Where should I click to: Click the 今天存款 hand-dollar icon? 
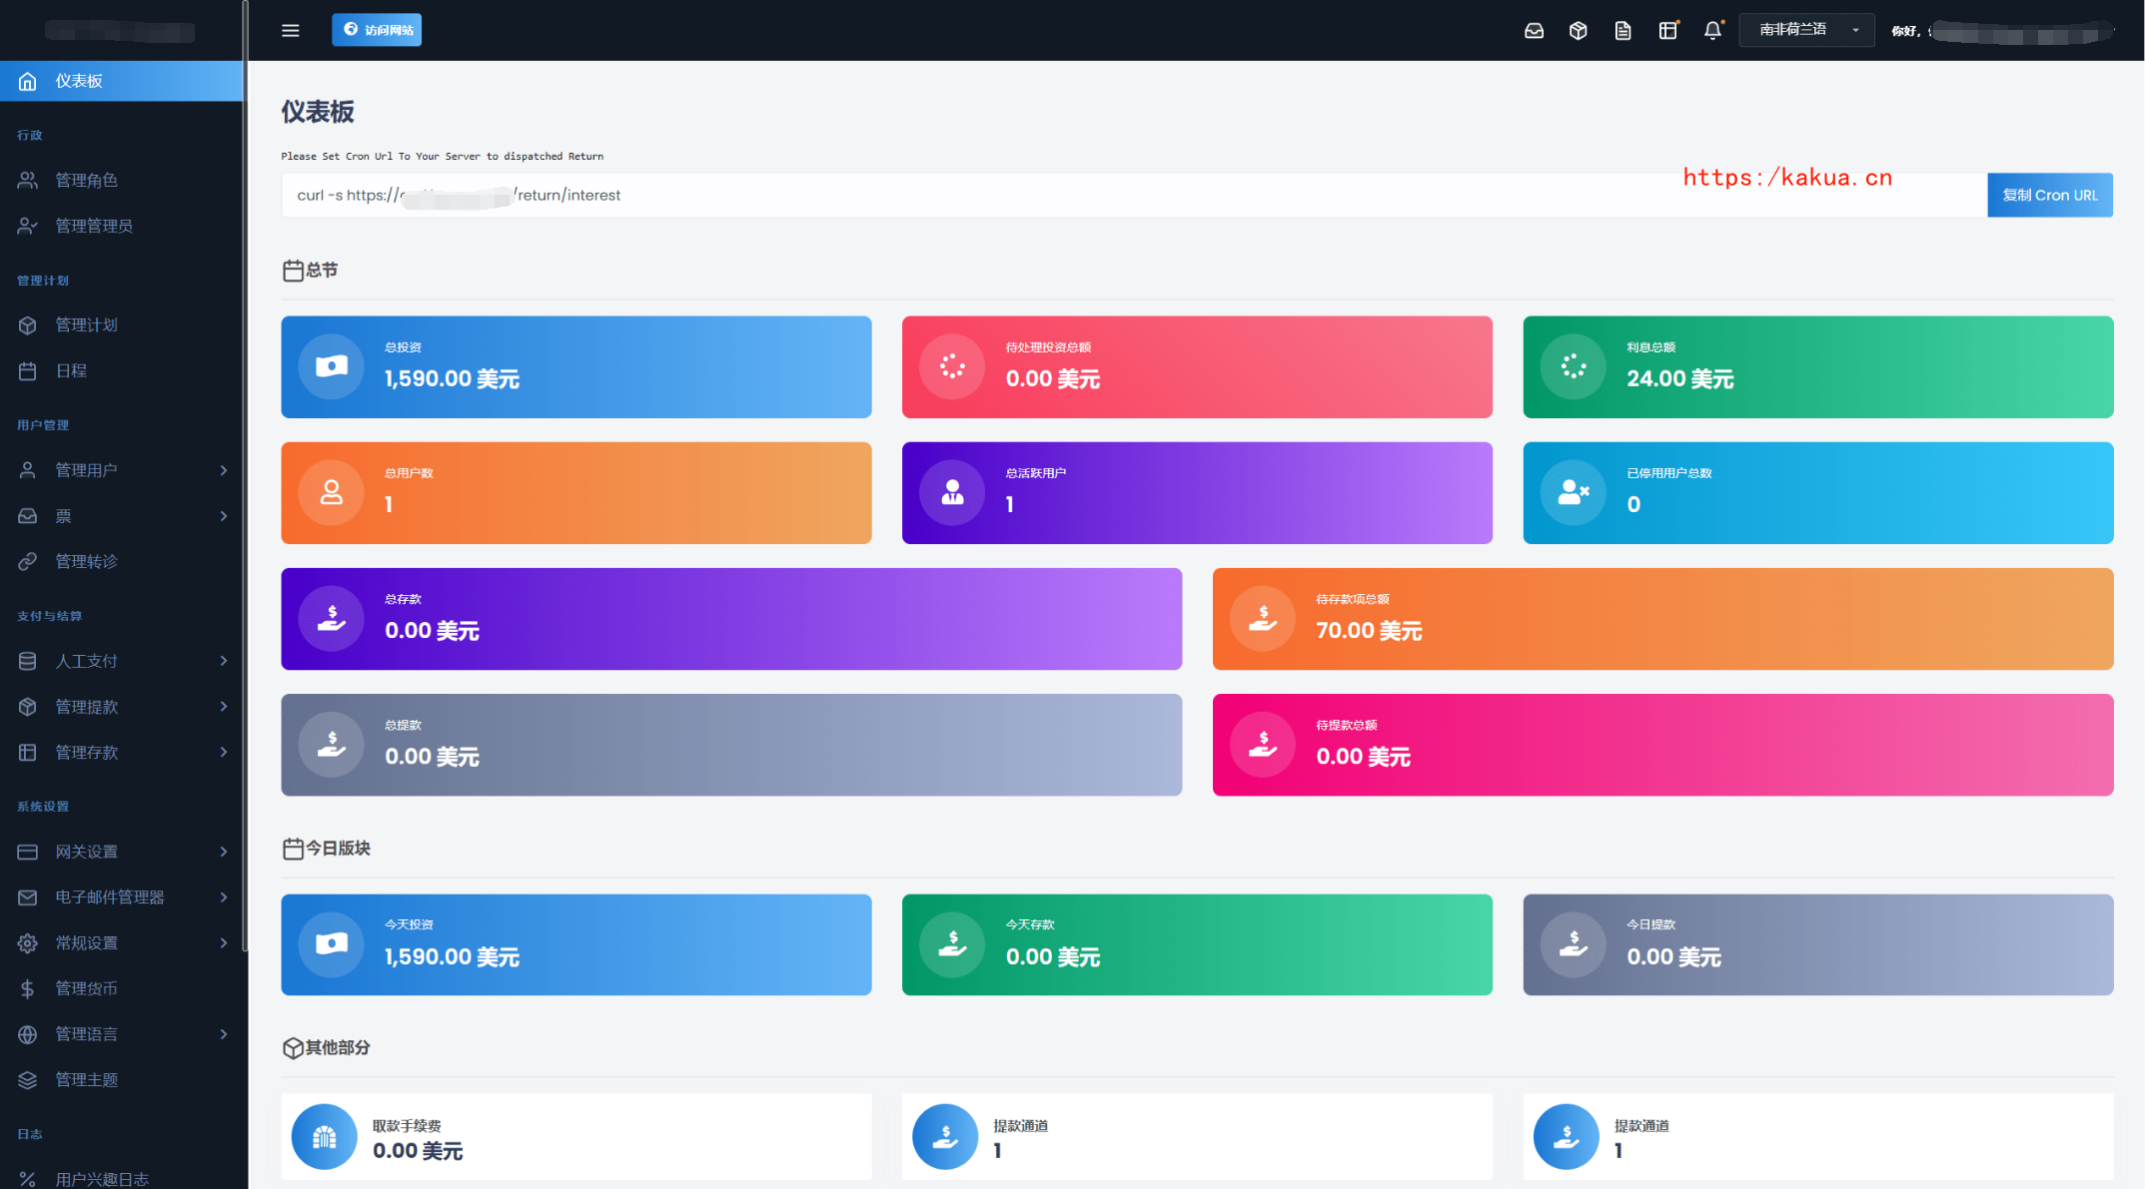[x=952, y=943]
